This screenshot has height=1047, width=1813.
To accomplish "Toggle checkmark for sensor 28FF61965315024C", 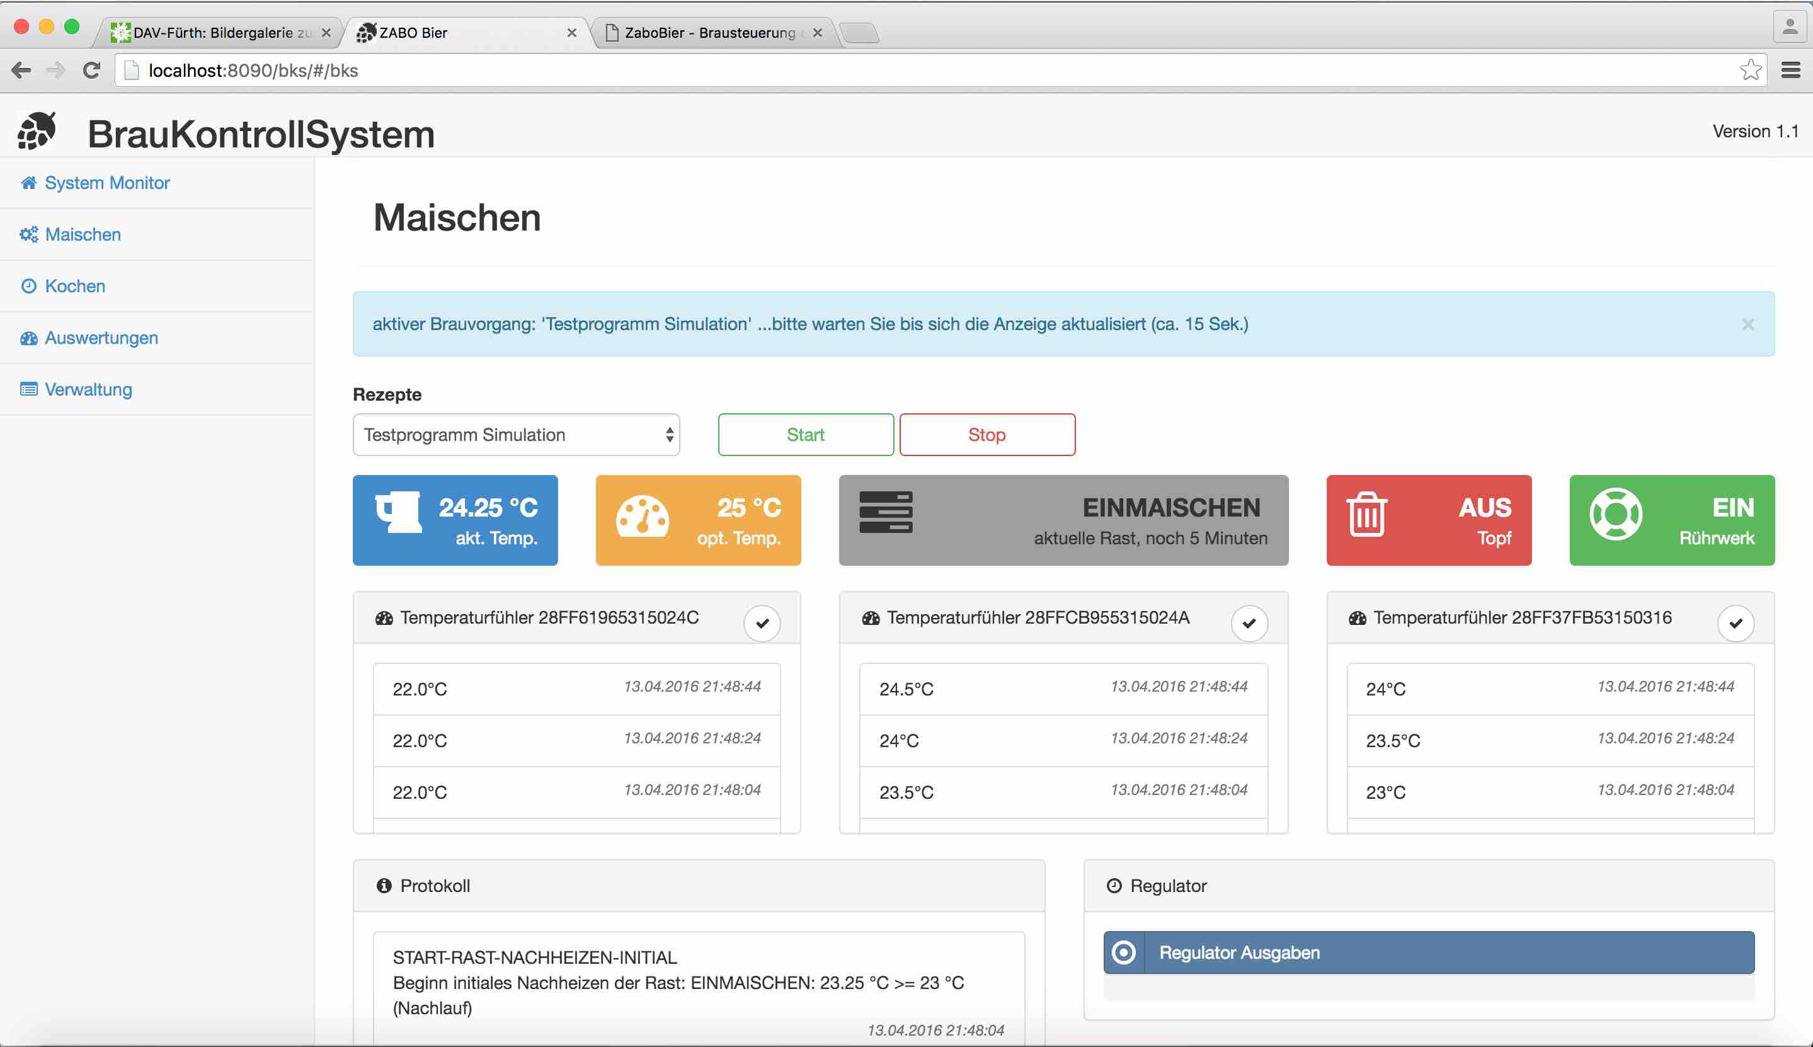I will [x=762, y=623].
